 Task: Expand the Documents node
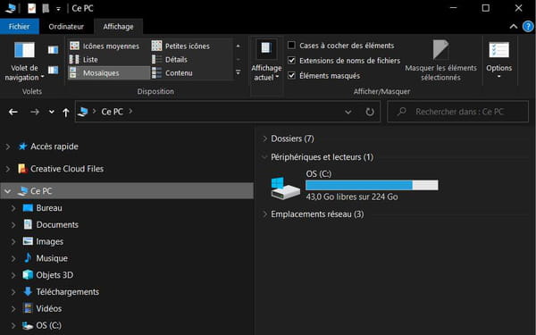[x=13, y=225]
